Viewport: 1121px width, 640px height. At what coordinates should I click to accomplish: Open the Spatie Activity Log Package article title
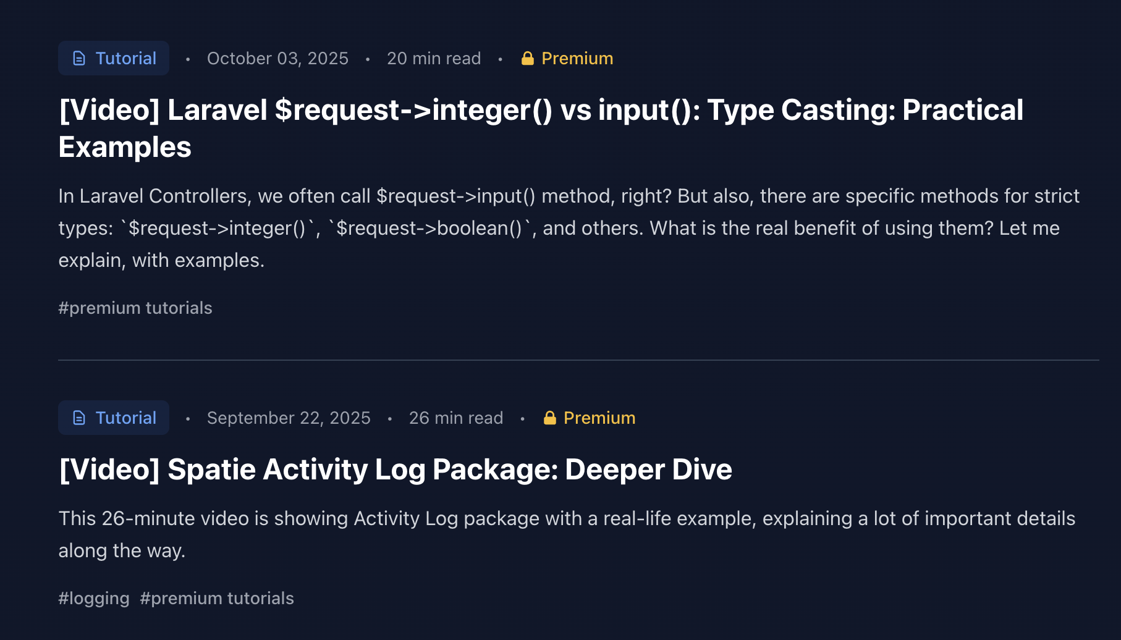(396, 469)
